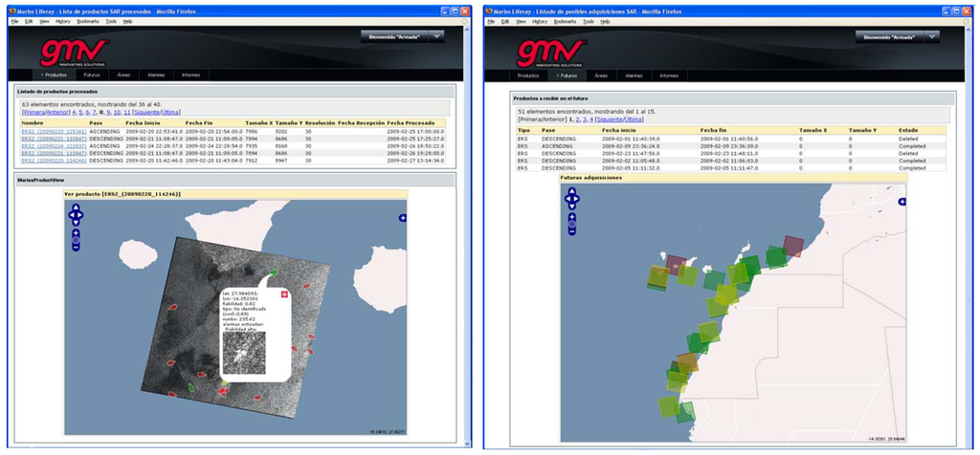Click the Firefox icon in the left window's title bar
This screenshot has width=980, height=455.
tap(13, 11)
